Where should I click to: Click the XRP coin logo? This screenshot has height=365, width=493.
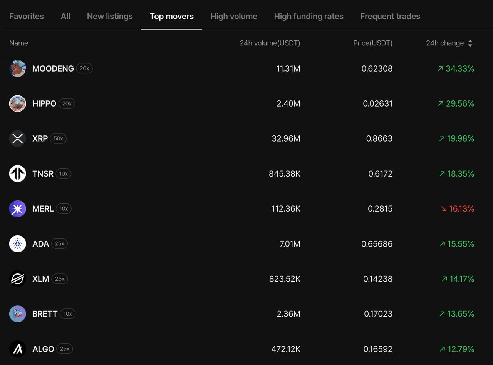[x=17, y=138]
